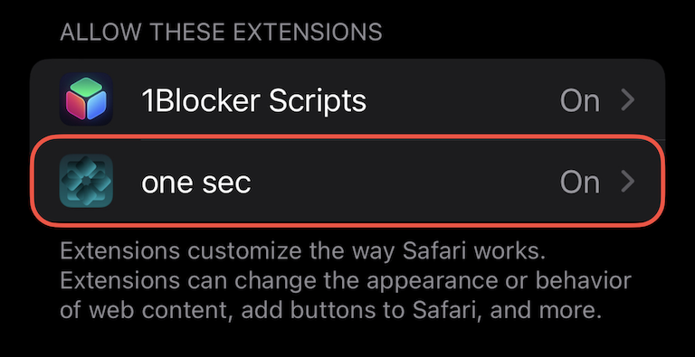Tap the one sec teal flower icon

click(86, 181)
